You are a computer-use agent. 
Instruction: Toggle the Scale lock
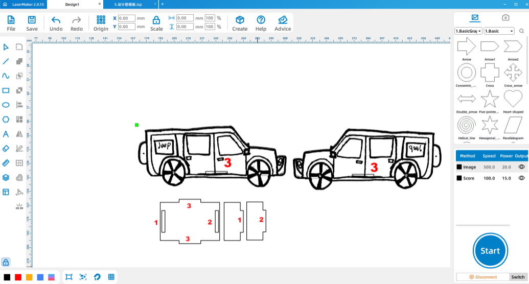coord(156,23)
